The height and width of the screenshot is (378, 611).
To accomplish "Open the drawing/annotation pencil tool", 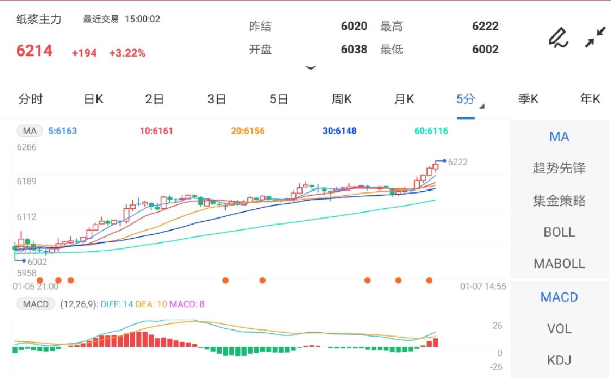I will pos(559,37).
